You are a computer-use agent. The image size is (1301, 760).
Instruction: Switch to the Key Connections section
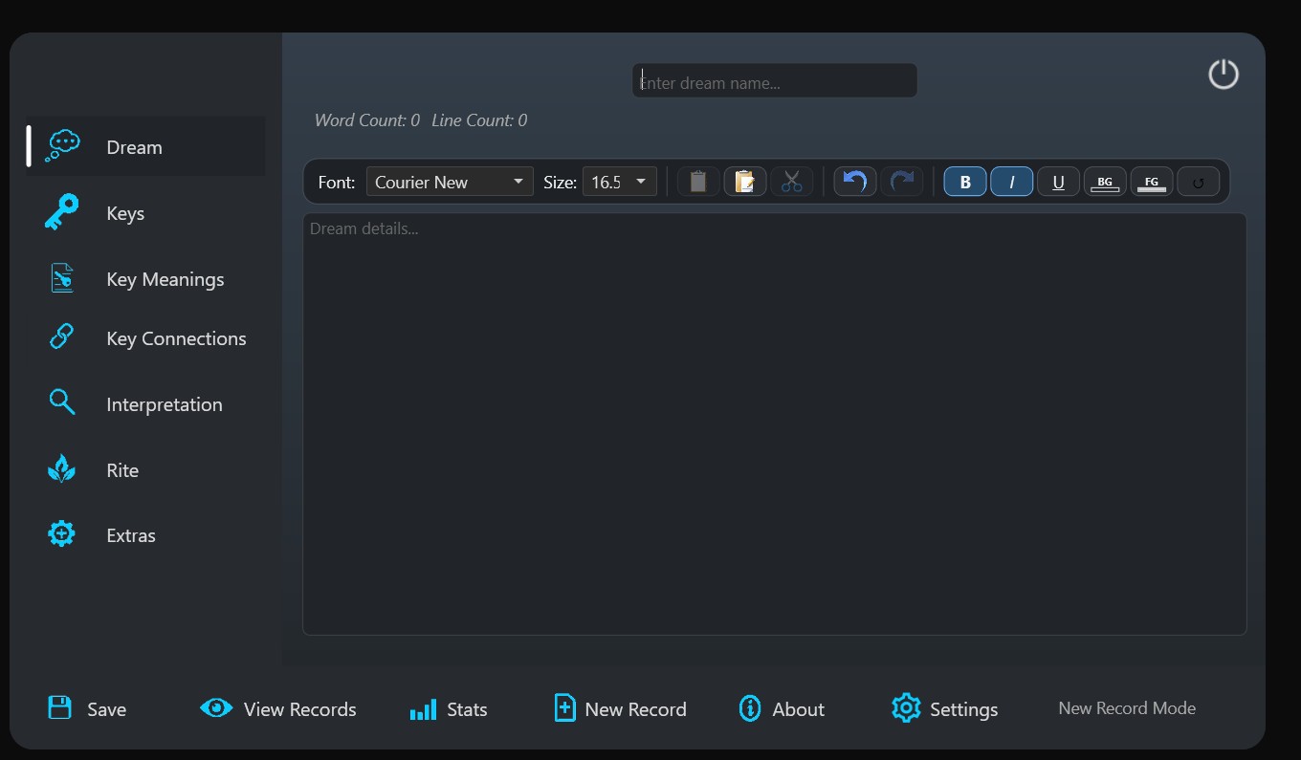click(x=145, y=337)
